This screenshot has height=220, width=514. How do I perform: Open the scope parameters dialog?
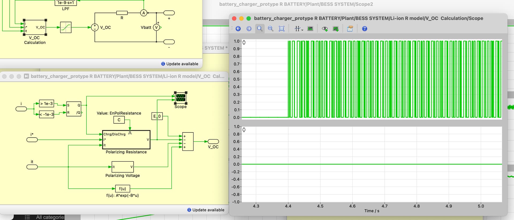coord(350,29)
